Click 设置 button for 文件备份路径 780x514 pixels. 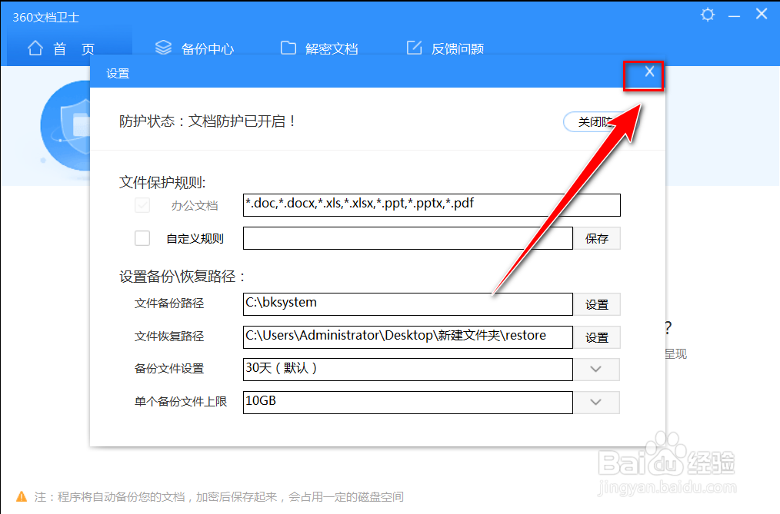[x=597, y=304]
